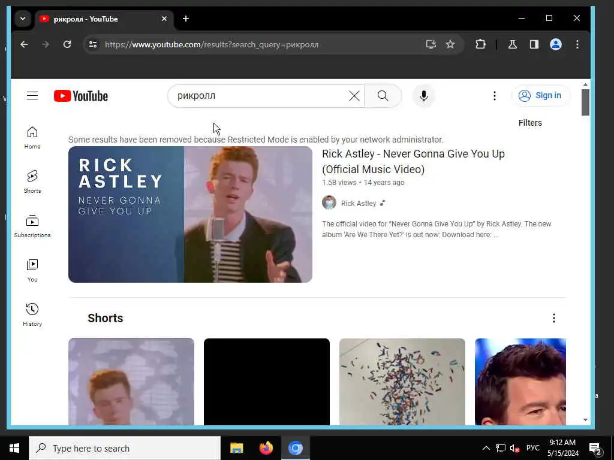Go back with browser back arrow
Image resolution: width=614 pixels, height=460 pixels.
pyautogui.click(x=24, y=44)
